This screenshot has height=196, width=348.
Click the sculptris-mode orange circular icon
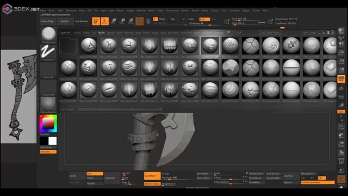coord(140,21)
